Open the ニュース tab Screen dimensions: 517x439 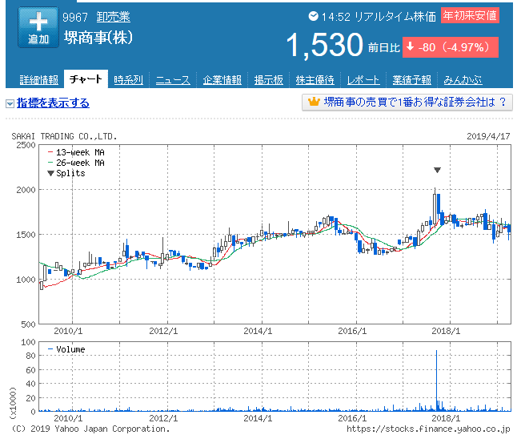(173, 80)
